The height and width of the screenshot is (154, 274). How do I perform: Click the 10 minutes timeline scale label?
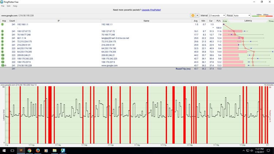[x=269, y=85]
